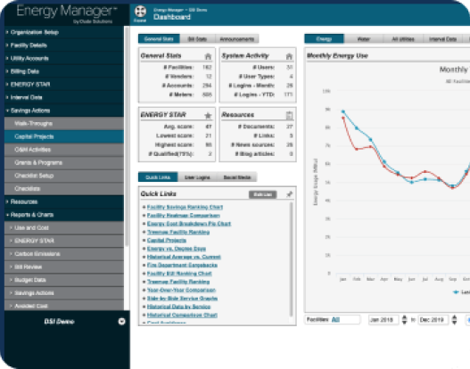
Task: Expand Avoided Cost report group
Action: pos(64,306)
